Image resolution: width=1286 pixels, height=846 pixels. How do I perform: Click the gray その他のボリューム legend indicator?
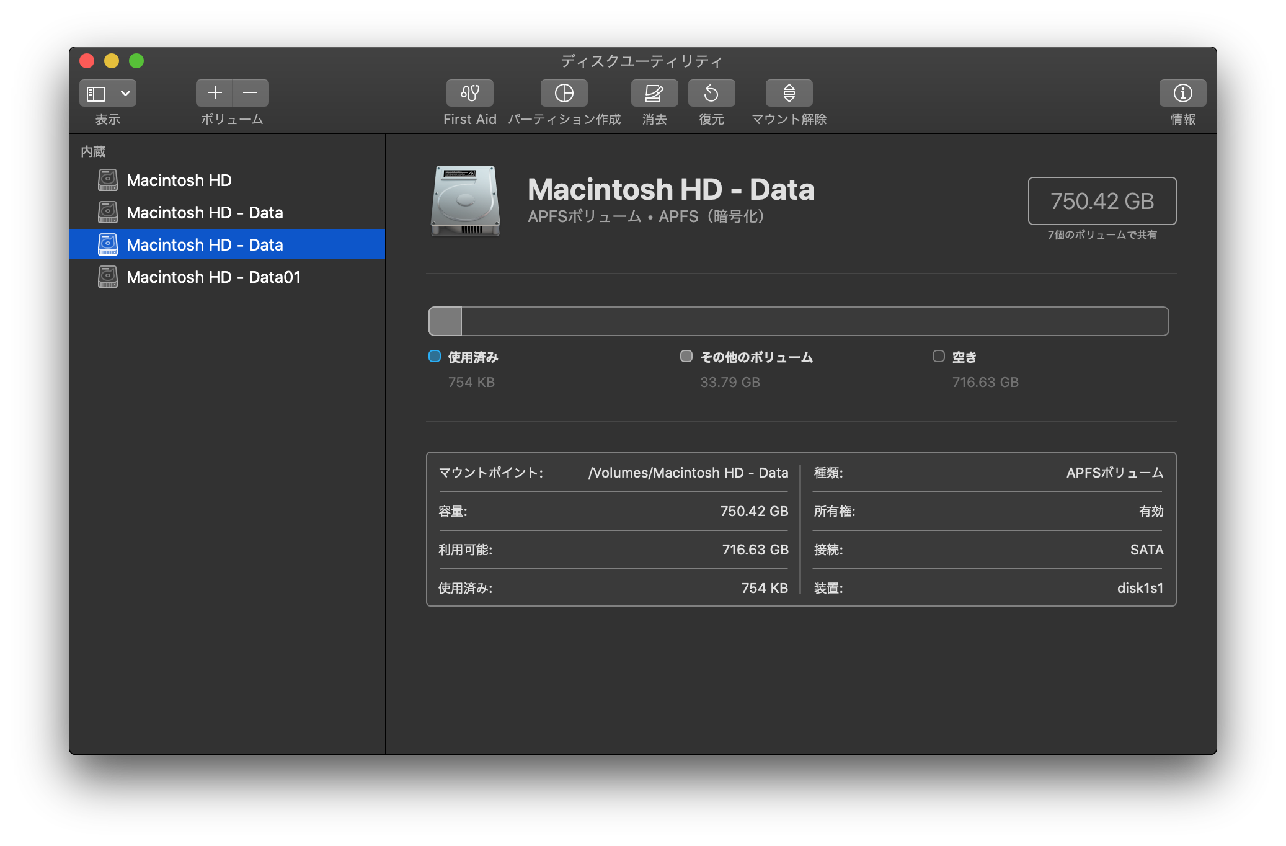pyautogui.click(x=686, y=356)
